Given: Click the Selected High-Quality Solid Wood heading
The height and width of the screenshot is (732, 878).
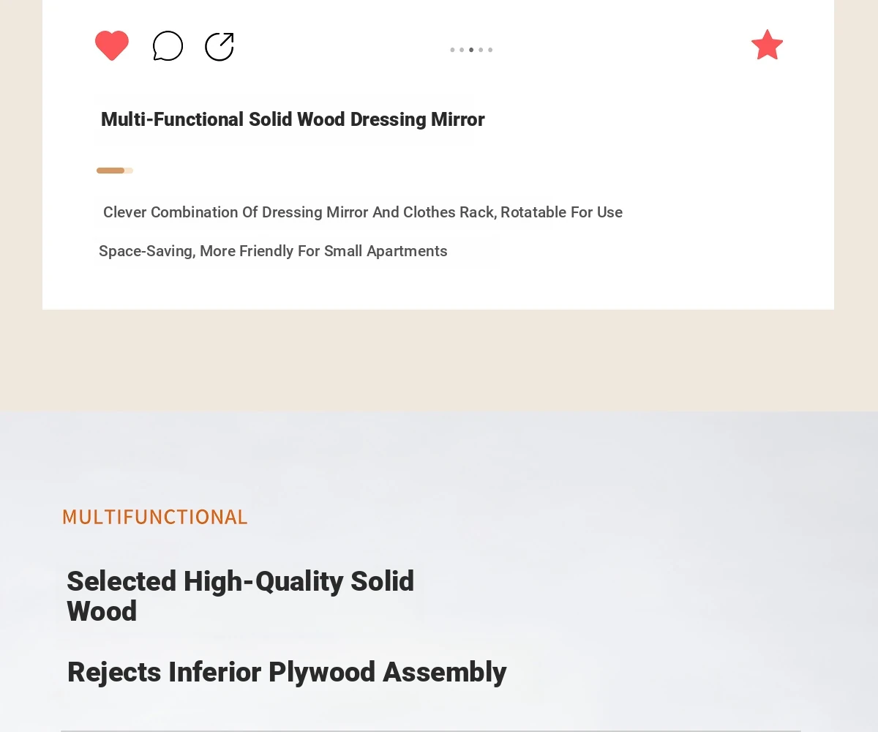Looking at the screenshot, I should pyautogui.click(x=241, y=596).
